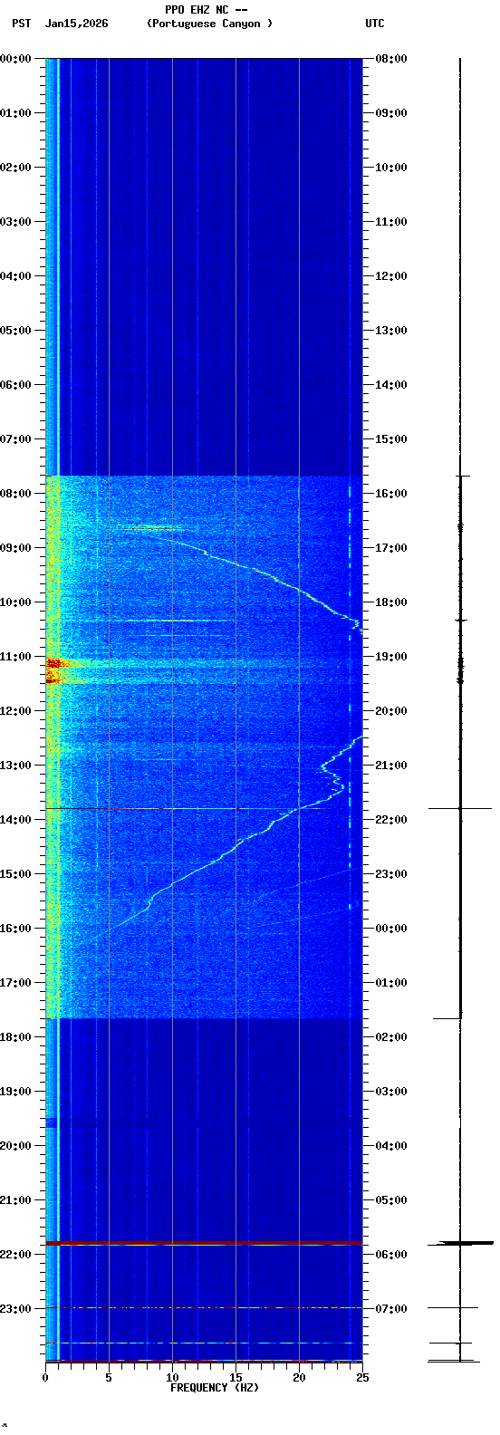Screen dimensions: 500x1435
Task: Click the '(Portuguese Canyon )' subtitle
Action: (x=209, y=24)
